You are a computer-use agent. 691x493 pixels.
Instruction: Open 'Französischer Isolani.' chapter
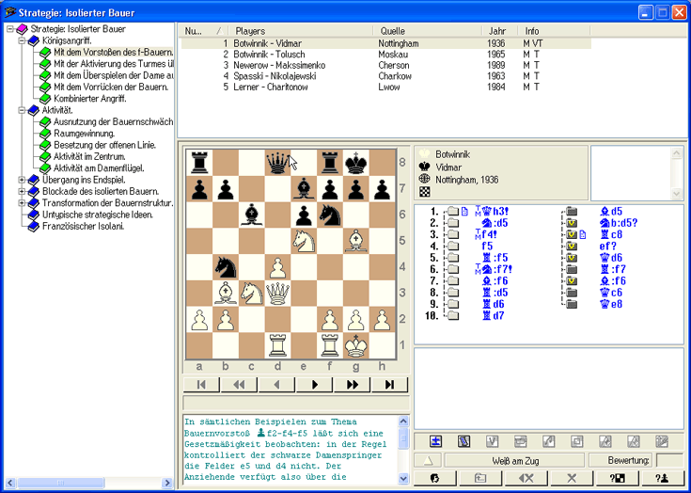[x=84, y=226]
